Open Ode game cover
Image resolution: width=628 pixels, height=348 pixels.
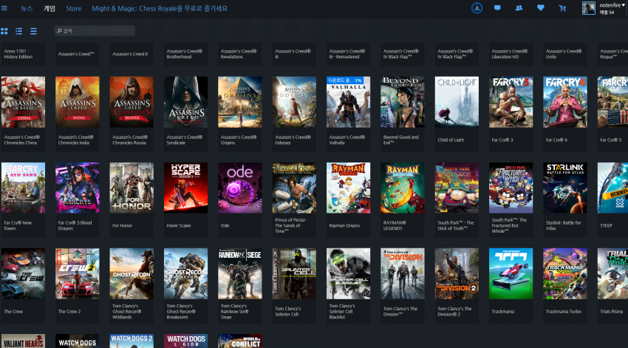[240, 188]
